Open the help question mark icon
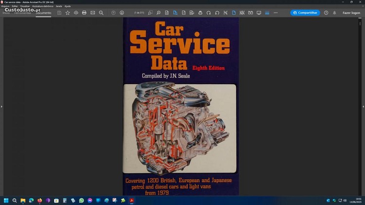Viewport: 365px width, 205px height. pyautogui.click(x=326, y=13)
